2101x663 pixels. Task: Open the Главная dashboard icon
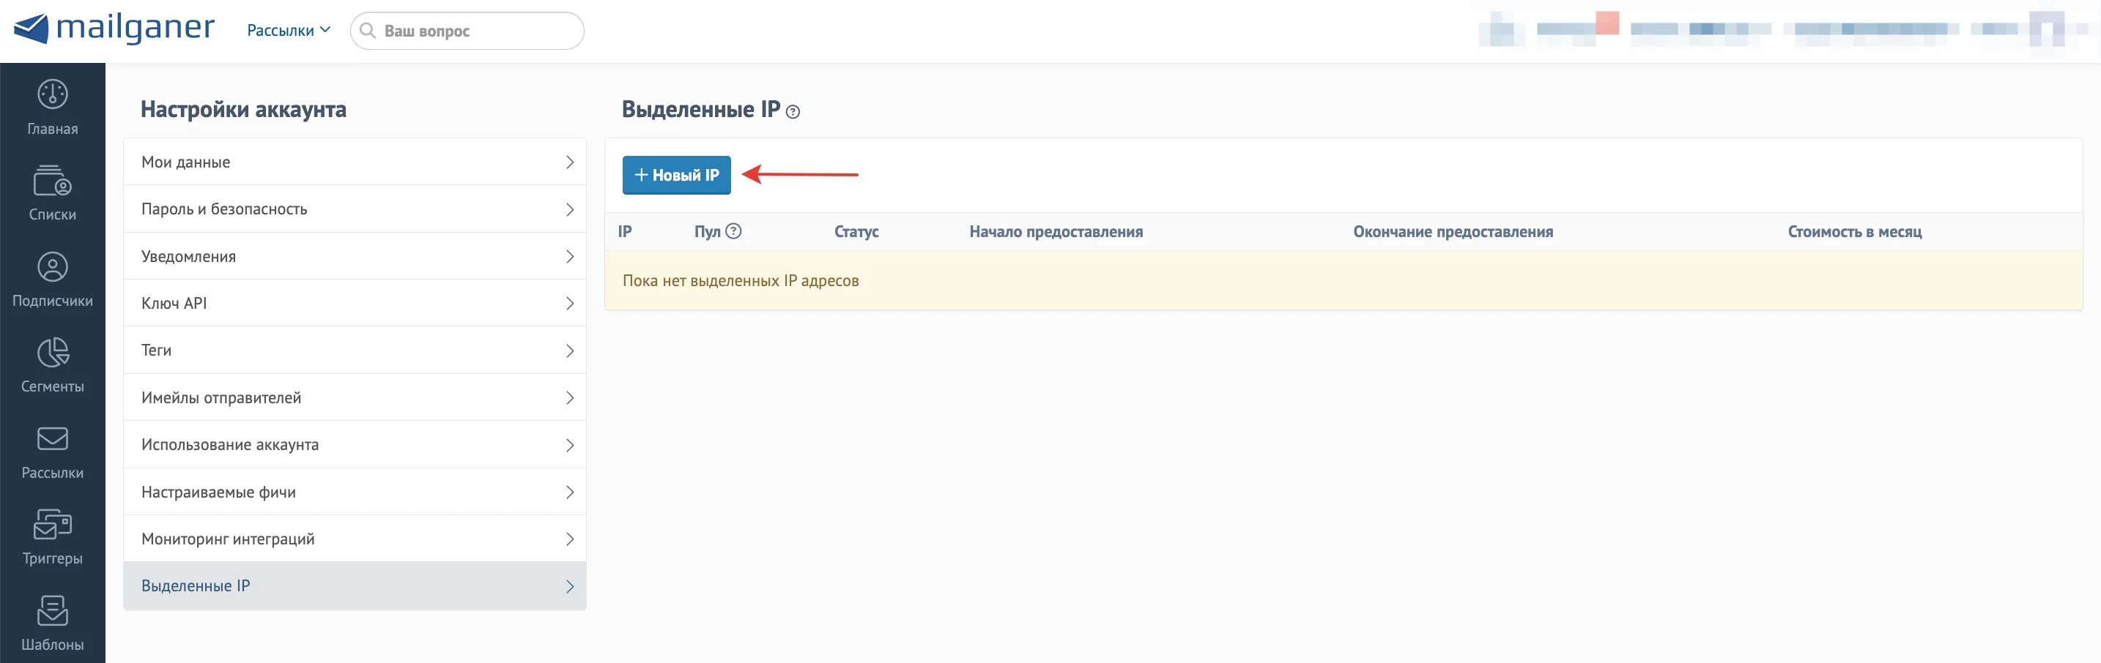point(52,94)
